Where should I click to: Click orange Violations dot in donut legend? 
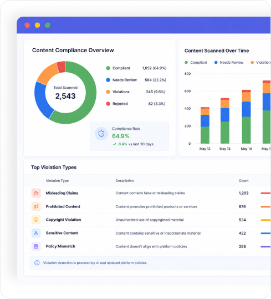[108, 92]
